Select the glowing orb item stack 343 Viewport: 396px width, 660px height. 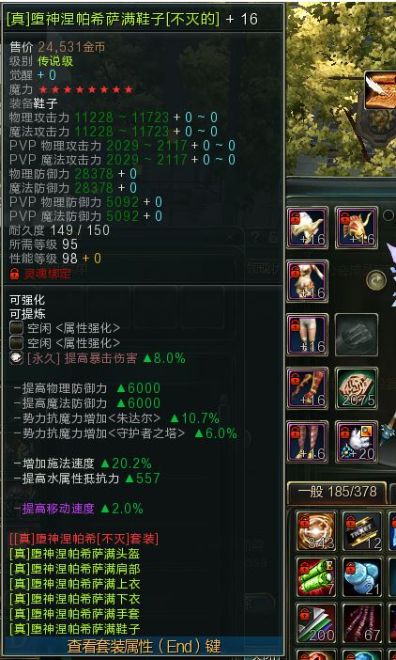[x=316, y=531]
